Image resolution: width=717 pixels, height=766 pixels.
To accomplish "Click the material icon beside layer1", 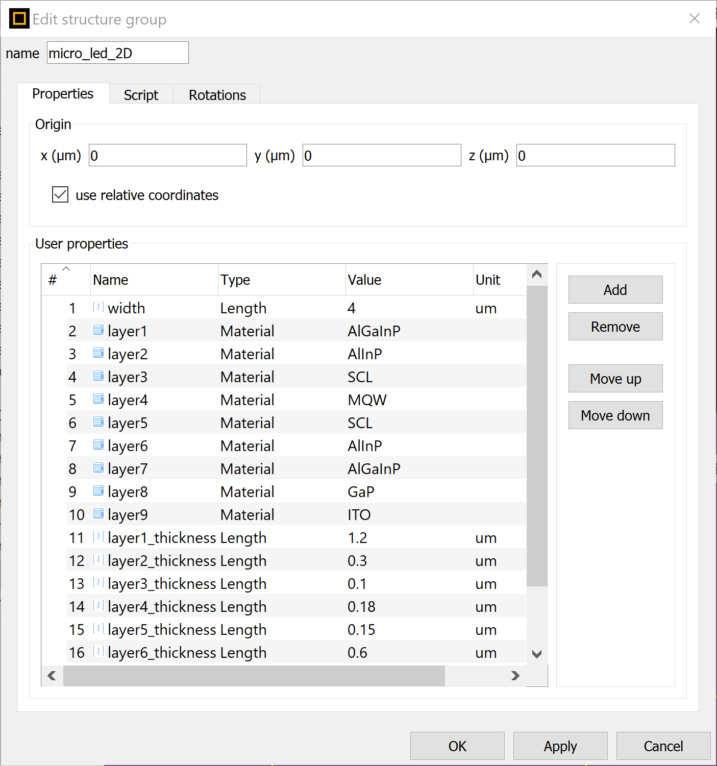I will [98, 330].
